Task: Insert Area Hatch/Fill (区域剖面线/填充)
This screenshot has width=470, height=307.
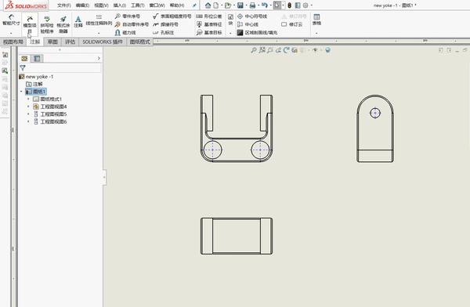Action: point(257,32)
